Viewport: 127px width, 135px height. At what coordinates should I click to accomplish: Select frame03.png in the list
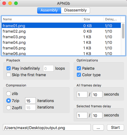(x=61, y=37)
